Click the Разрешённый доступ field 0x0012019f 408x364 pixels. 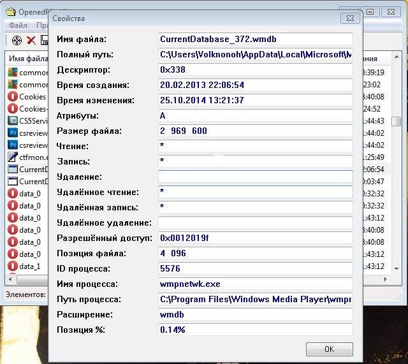click(256, 238)
